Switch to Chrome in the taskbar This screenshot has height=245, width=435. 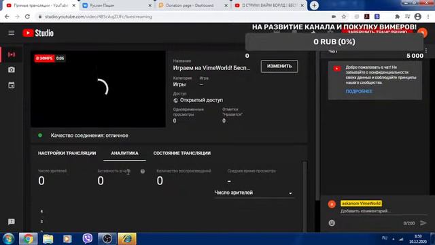coord(28,239)
